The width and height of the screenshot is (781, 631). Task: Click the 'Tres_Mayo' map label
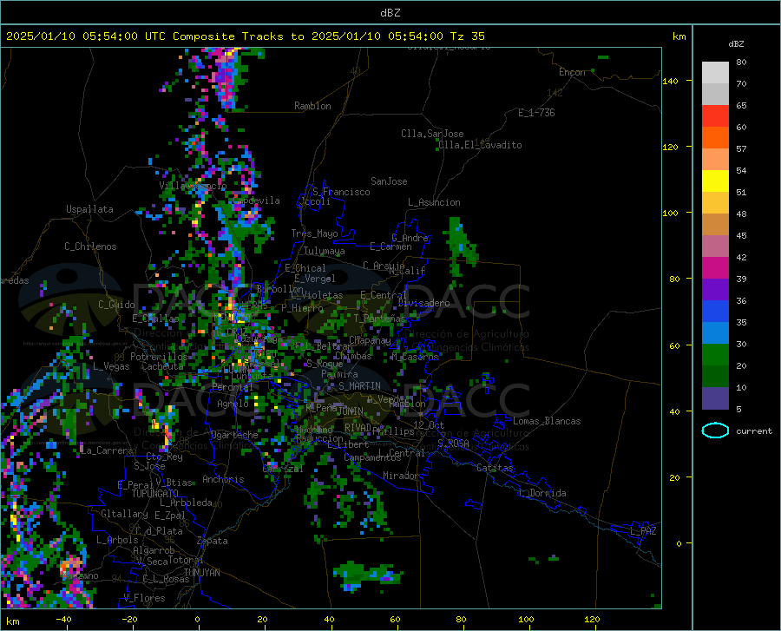[314, 233]
